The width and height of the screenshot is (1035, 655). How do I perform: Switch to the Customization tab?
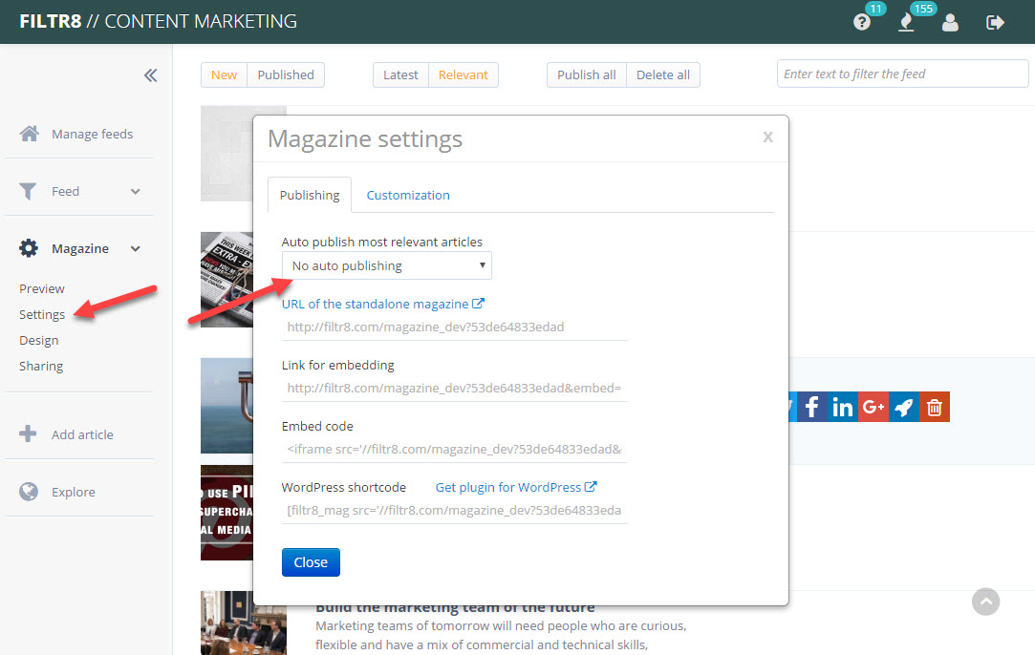[x=408, y=195]
